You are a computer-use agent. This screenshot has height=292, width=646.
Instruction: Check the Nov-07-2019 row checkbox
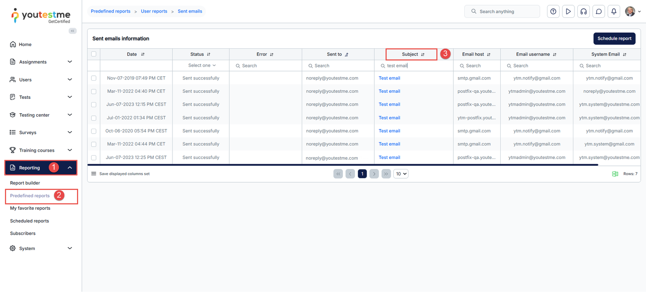pos(94,78)
